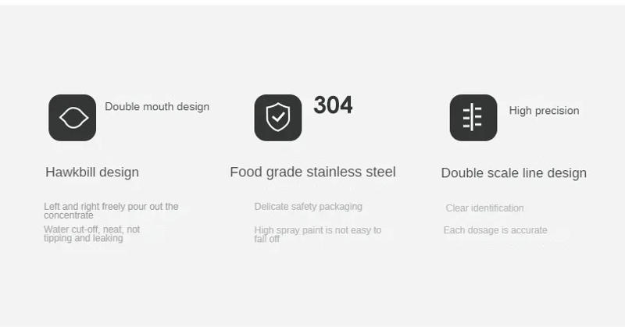Select the 'Double scale line design' heading
The height and width of the screenshot is (327, 625).
(513, 173)
